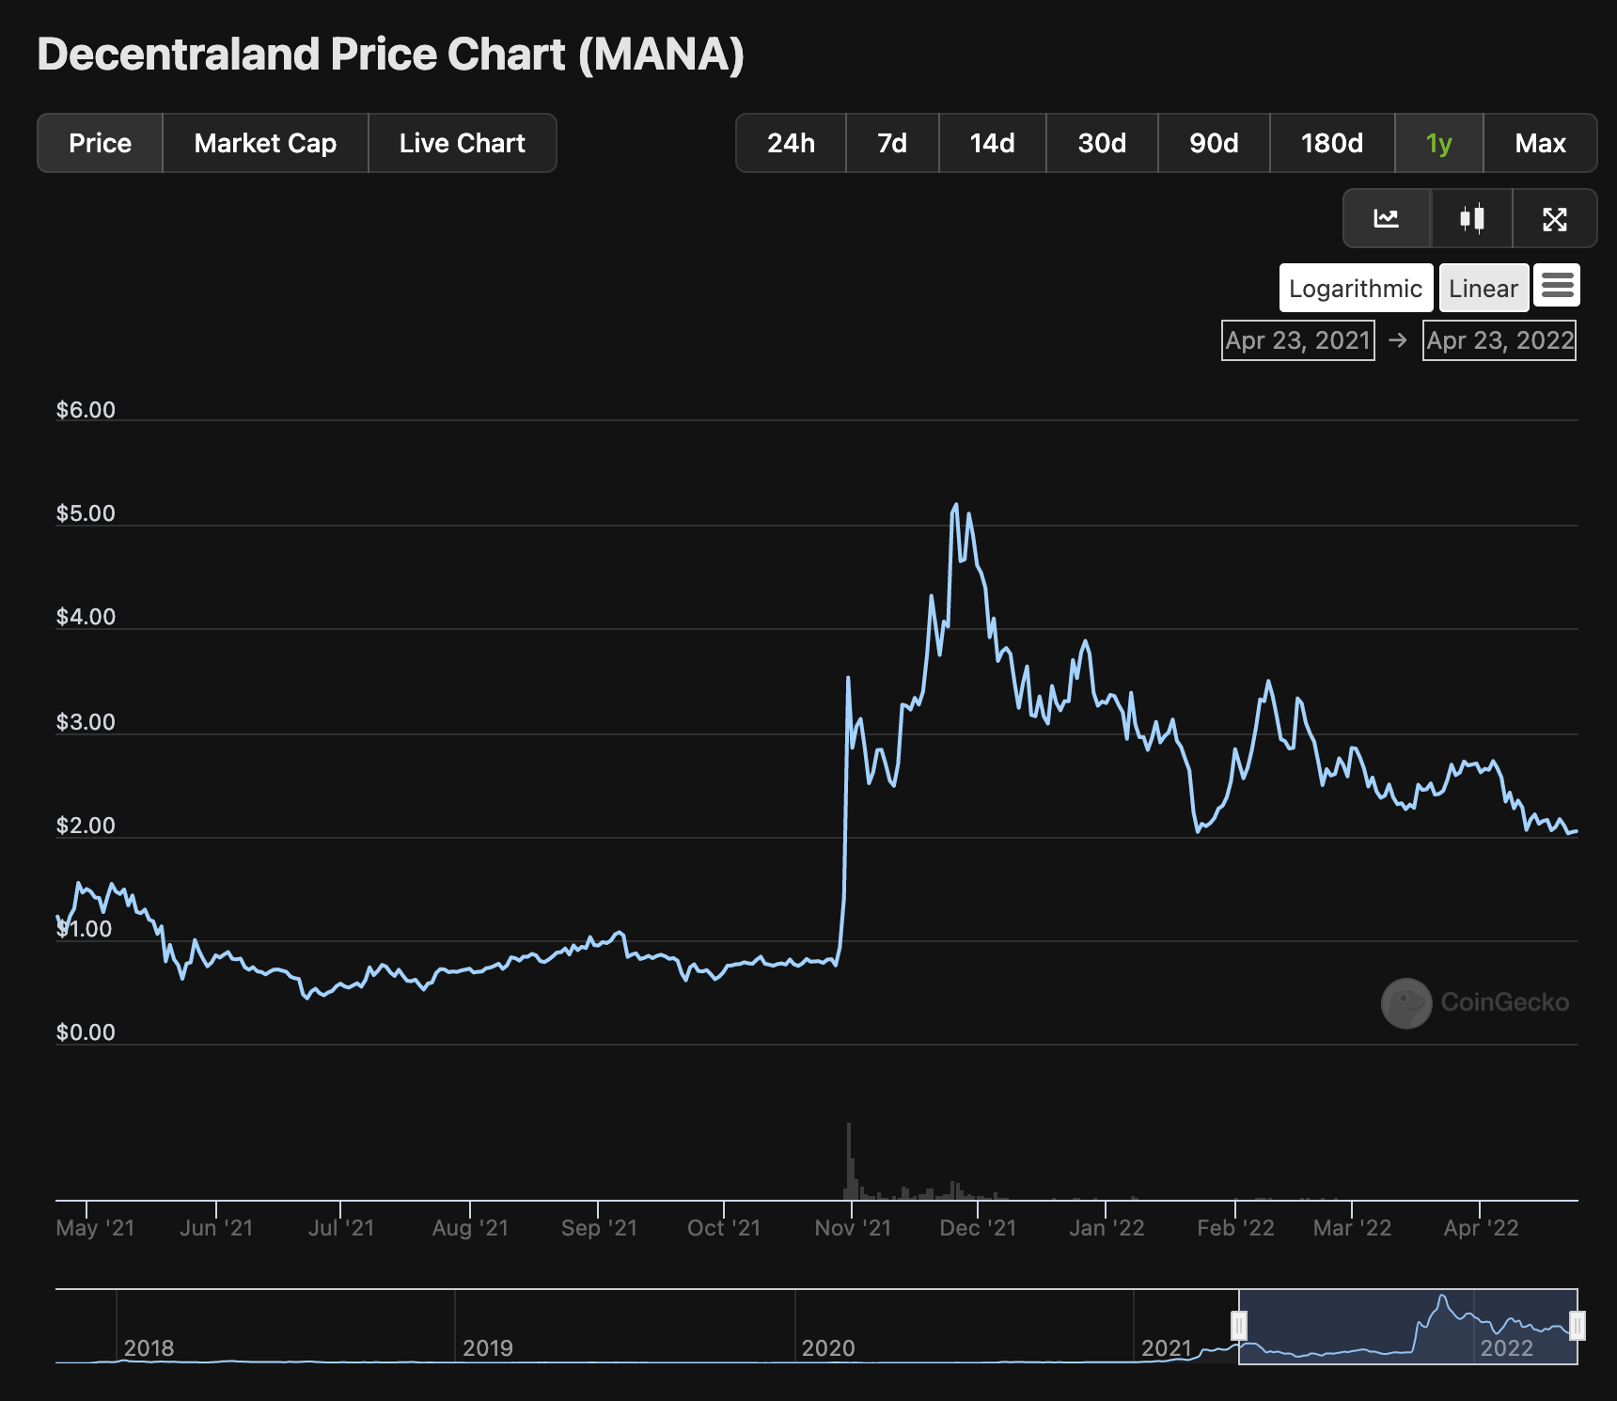Edit the start date Apr 23, 2021
Viewport: 1617px width, 1401px height.
1297,340
